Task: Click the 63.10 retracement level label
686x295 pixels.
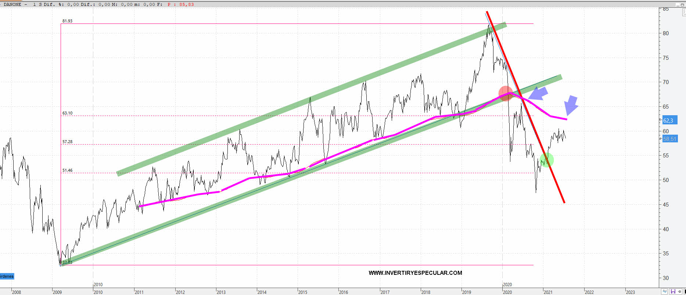Action: [67, 113]
